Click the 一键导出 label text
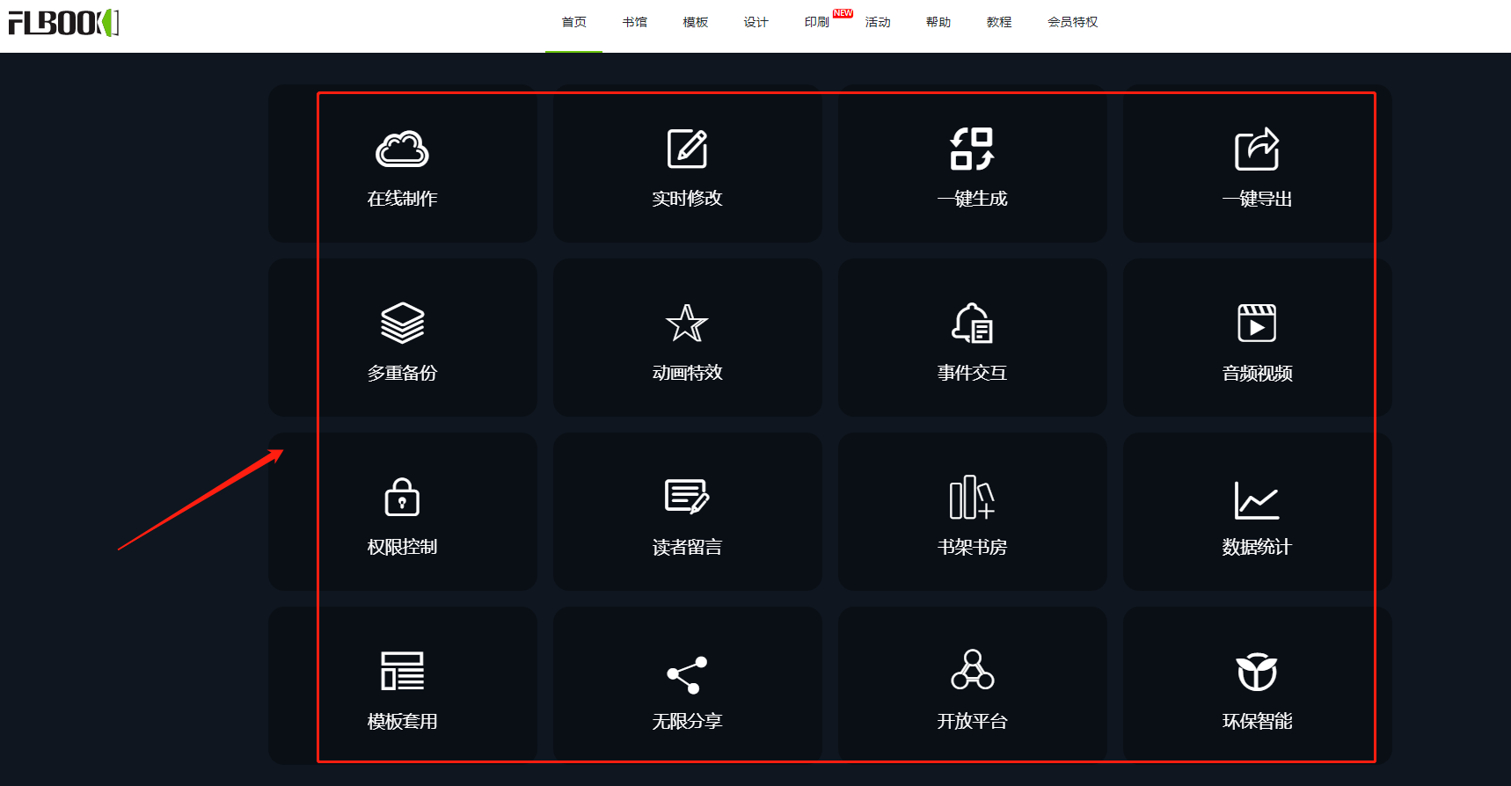This screenshot has width=1511, height=786. 1257,199
